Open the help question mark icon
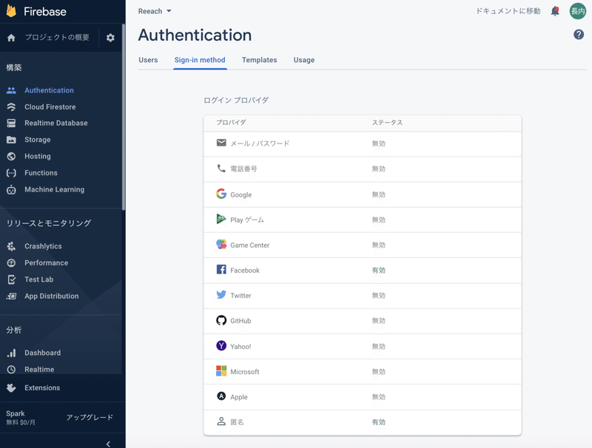Viewport: 592px width, 448px height. [579, 35]
